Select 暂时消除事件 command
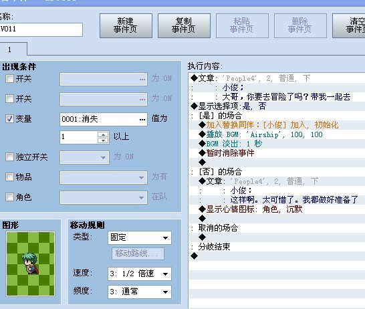This screenshot has width=365, height=309. click(x=277, y=153)
